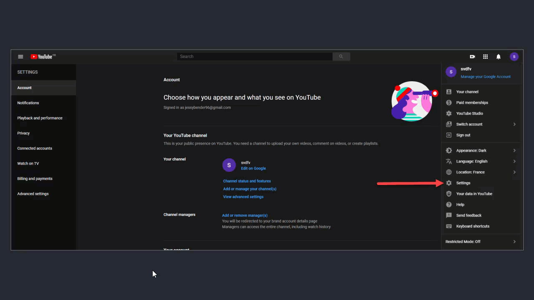Click the Paid memberships dollar icon
The width and height of the screenshot is (534, 300).
tap(449, 102)
